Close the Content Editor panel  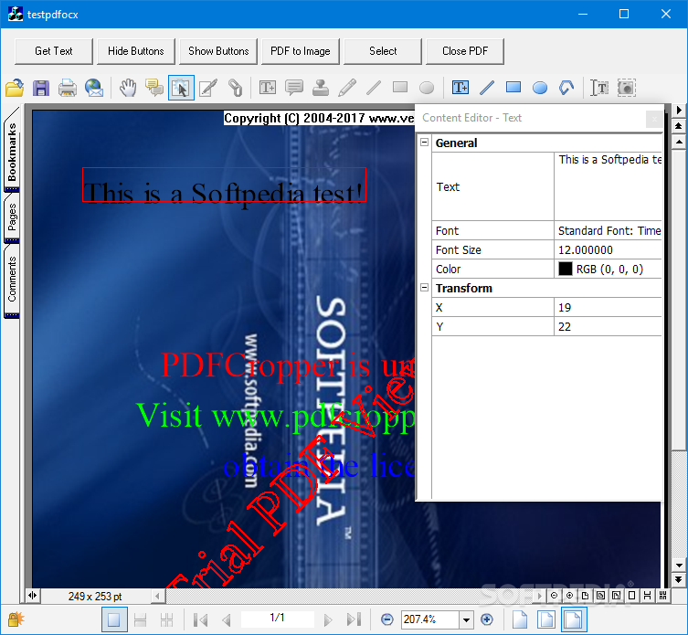tap(654, 119)
